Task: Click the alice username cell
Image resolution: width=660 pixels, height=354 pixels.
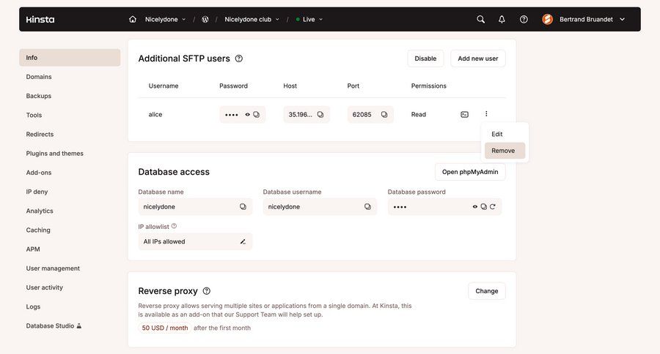Action: [x=155, y=114]
